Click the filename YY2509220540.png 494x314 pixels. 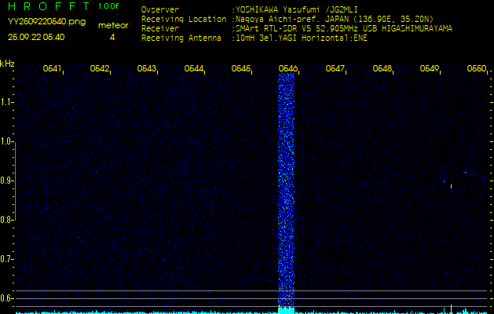(x=46, y=22)
